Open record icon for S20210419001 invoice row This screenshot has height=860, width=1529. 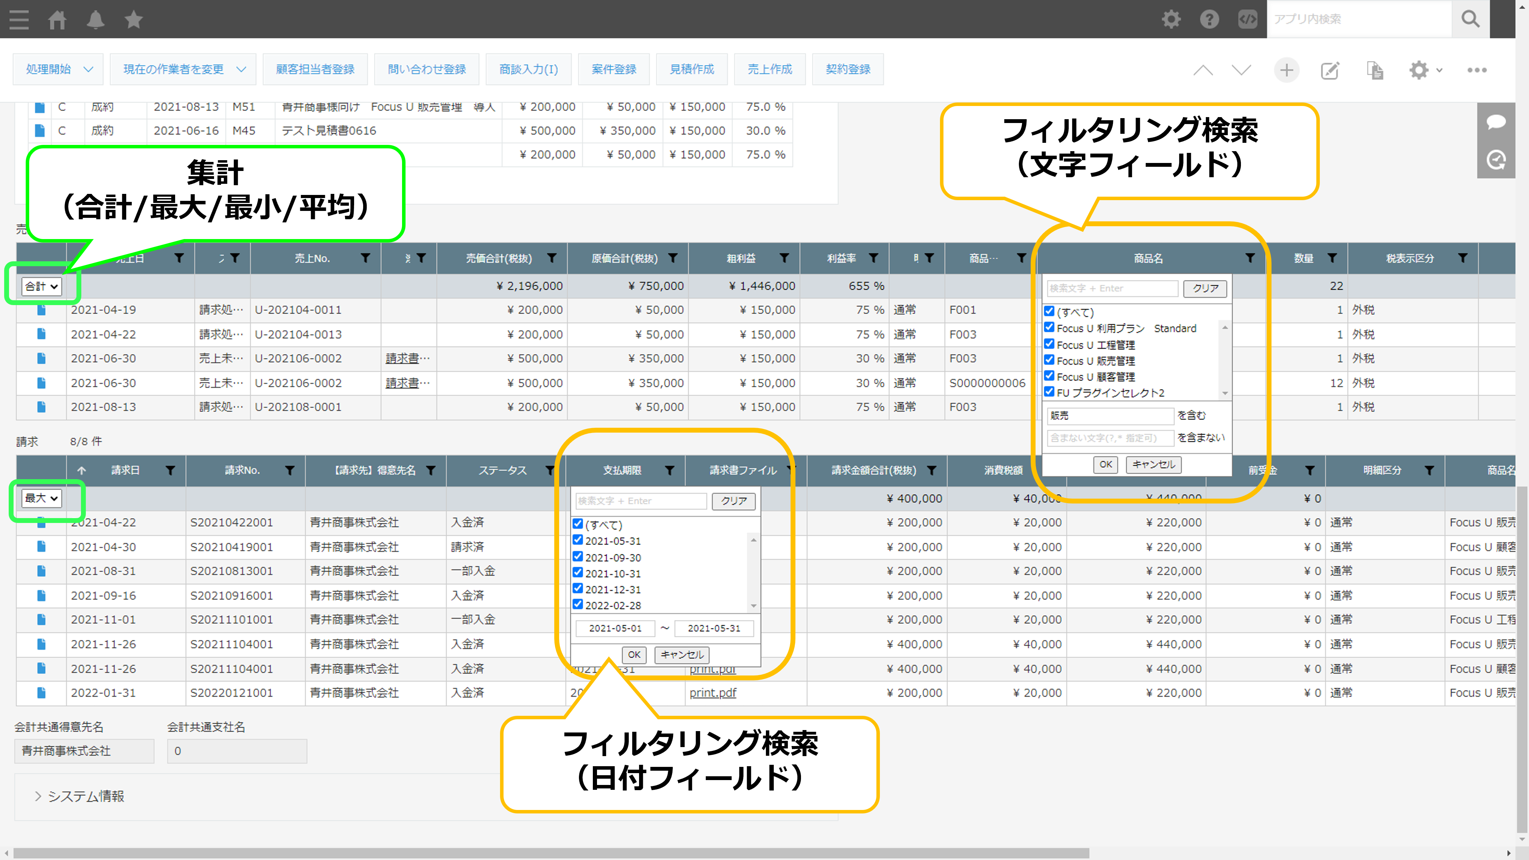[41, 547]
